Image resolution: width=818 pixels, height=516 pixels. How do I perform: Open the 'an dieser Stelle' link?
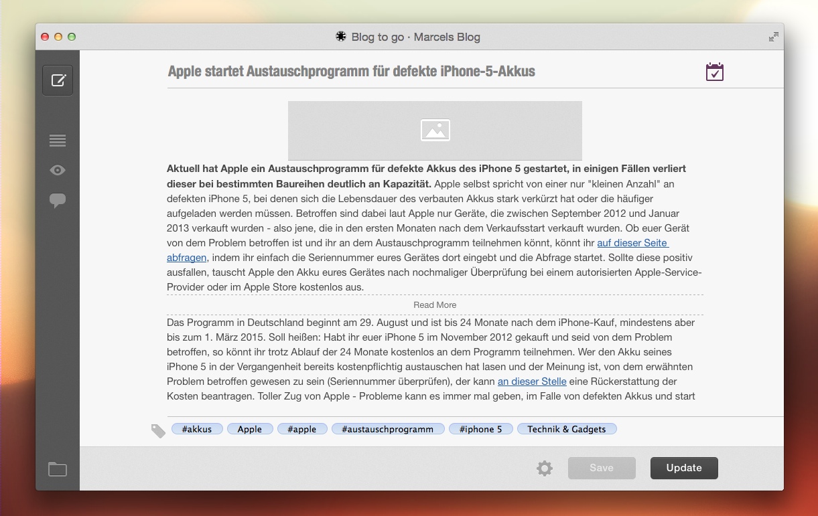click(x=532, y=381)
